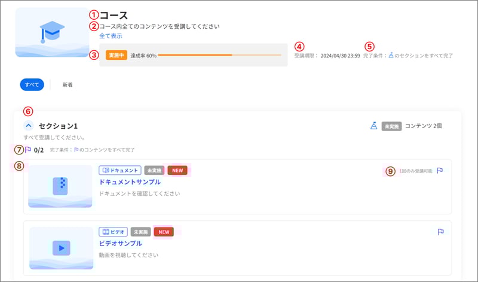The height and width of the screenshot is (282, 478).
Task: Click the section icon beside 未実施 in セクション1 header
Action: tap(373, 126)
